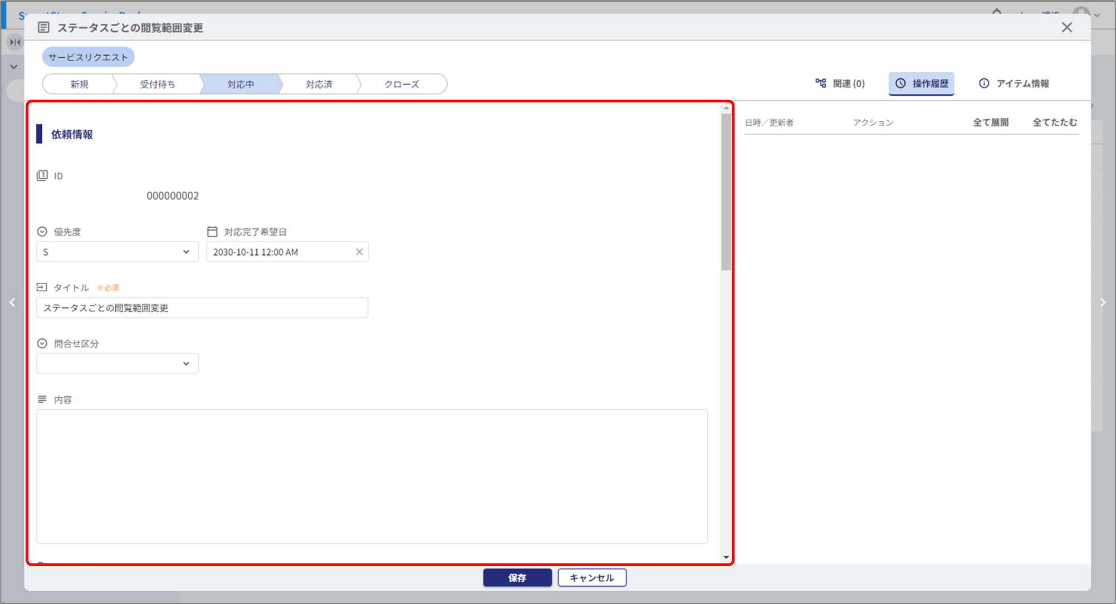Click the info icon for アイテム情報
The height and width of the screenshot is (604, 1116).
984,83
